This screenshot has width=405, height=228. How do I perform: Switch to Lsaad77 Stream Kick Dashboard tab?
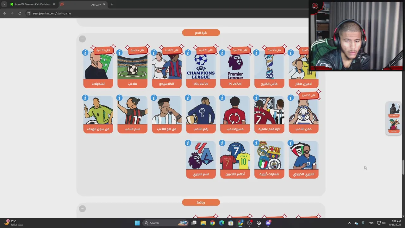(32, 4)
